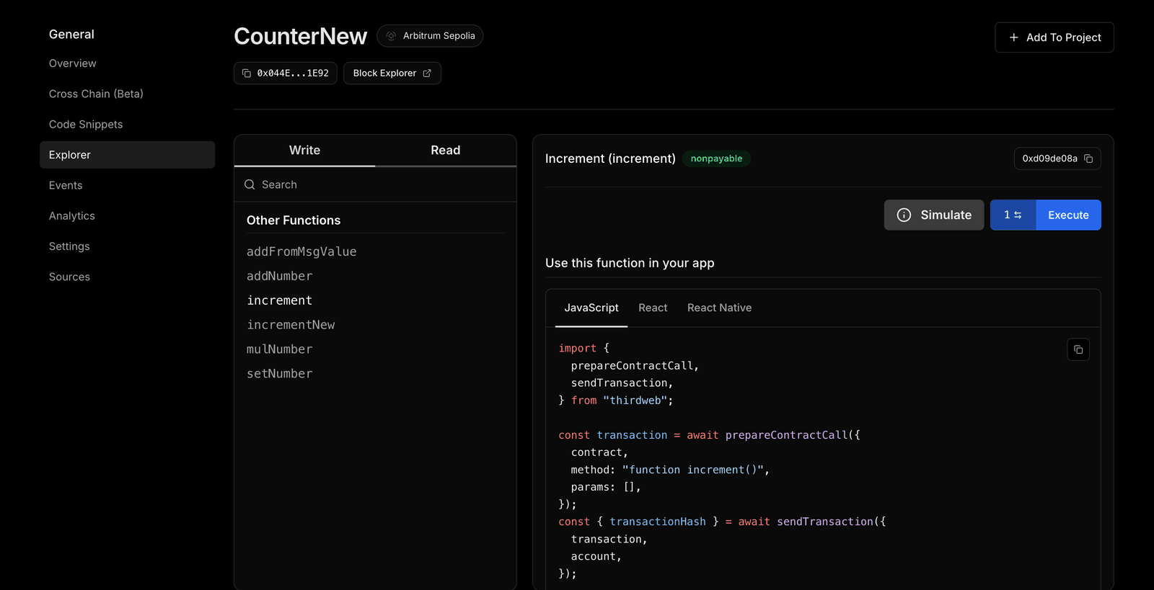Open Block Explorer external link
Viewport: 1154px width, 590px height.
coord(392,73)
